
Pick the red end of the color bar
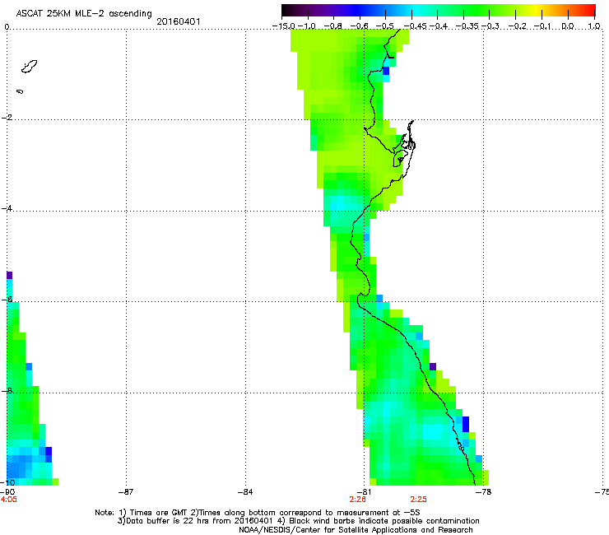coord(591,11)
